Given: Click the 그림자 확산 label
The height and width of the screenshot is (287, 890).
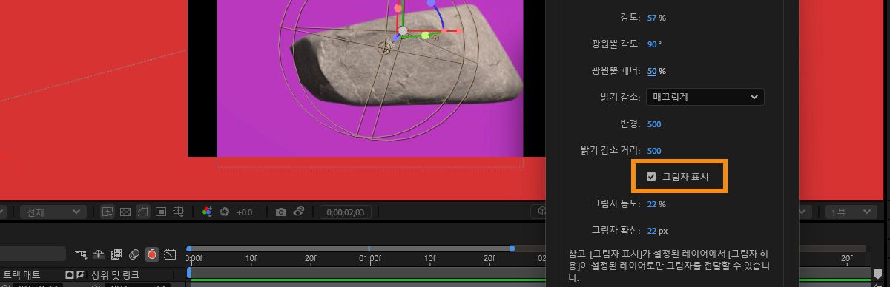Looking at the screenshot, I should [616, 230].
